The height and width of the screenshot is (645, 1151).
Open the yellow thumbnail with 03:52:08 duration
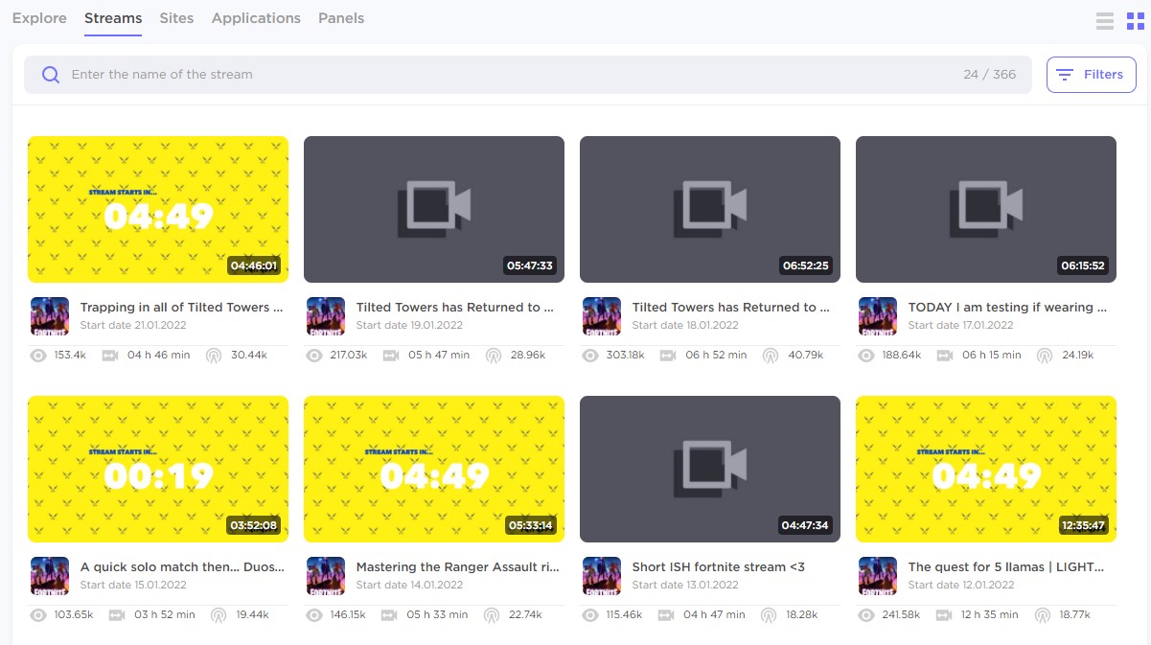(158, 469)
